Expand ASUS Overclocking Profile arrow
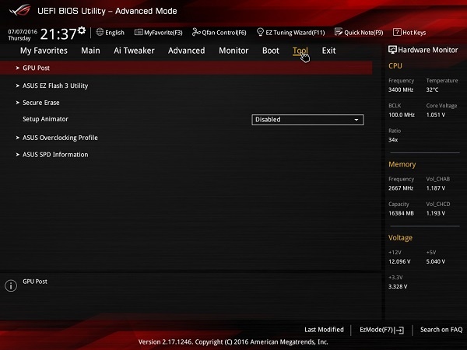Viewport: 467px width, 350px height. coord(18,138)
